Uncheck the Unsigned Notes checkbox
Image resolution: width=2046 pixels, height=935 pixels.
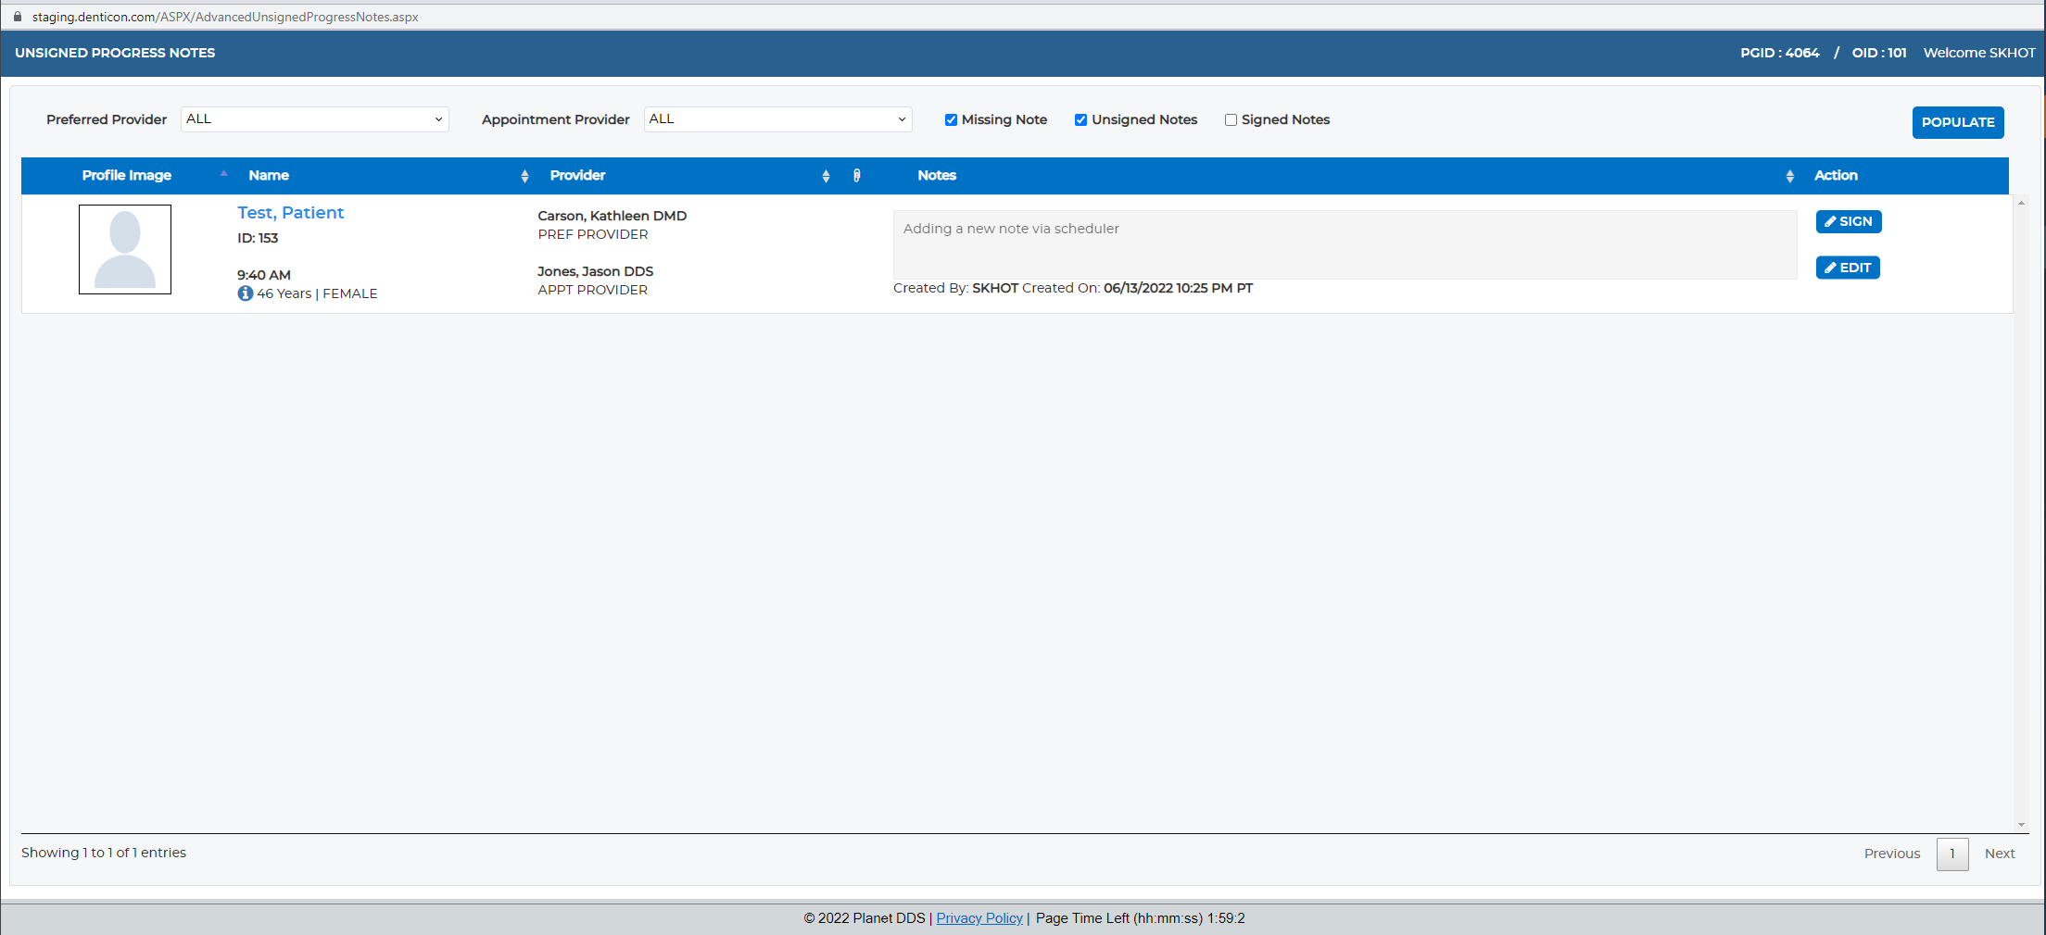(1080, 120)
